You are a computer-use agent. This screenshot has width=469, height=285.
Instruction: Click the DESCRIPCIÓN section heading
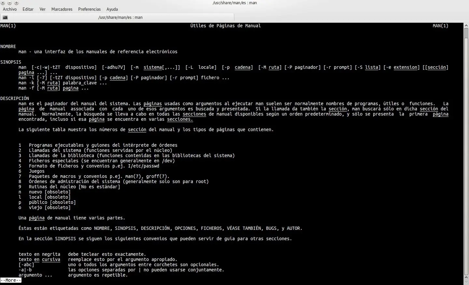(15, 98)
